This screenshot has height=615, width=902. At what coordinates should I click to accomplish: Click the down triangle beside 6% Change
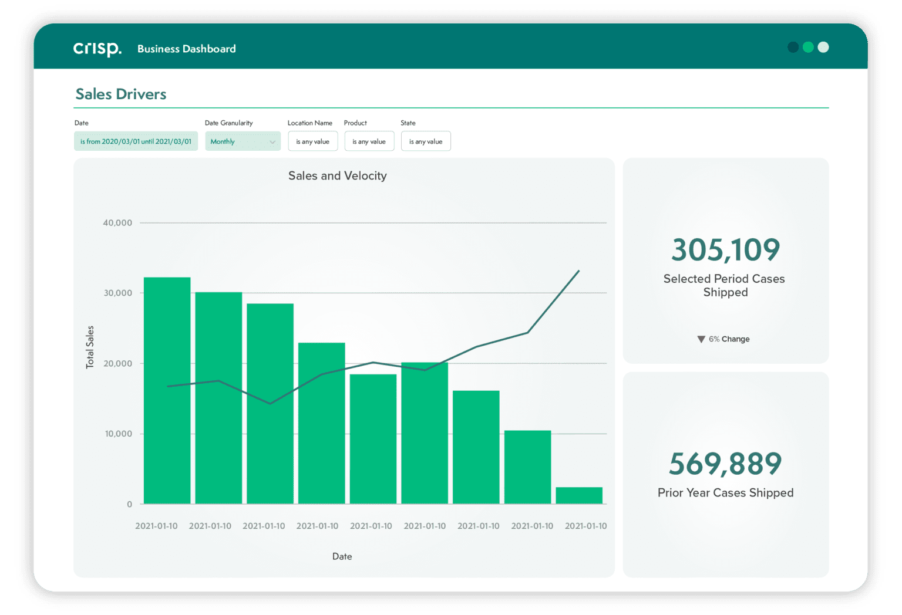(x=701, y=339)
